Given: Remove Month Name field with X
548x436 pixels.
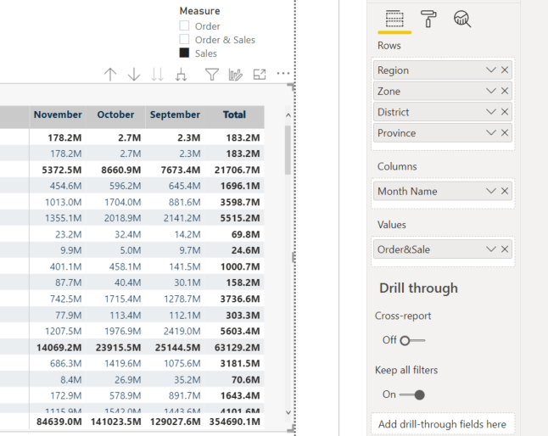Looking at the screenshot, I should [x=505, y=191].
